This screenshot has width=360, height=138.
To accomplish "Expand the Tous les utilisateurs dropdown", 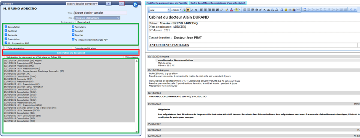I will 98,17.
